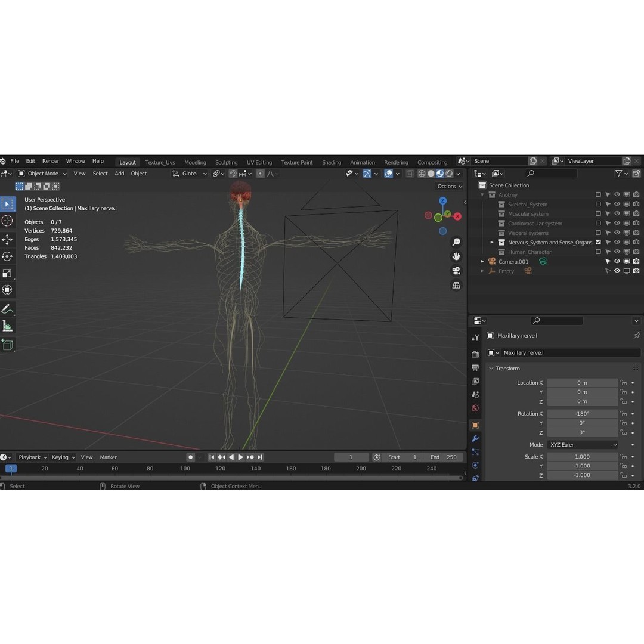
Task: Select the Measure tool
Action: (x=8, y=326)
